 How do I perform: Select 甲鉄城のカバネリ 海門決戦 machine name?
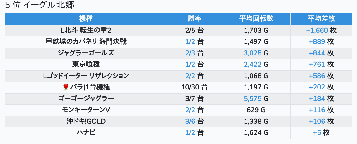pos(86,41)
